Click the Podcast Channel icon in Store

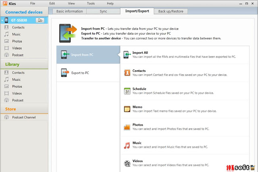click(x=6, y=117)
